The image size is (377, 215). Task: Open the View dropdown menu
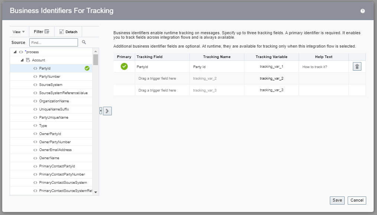click(19, 32)
